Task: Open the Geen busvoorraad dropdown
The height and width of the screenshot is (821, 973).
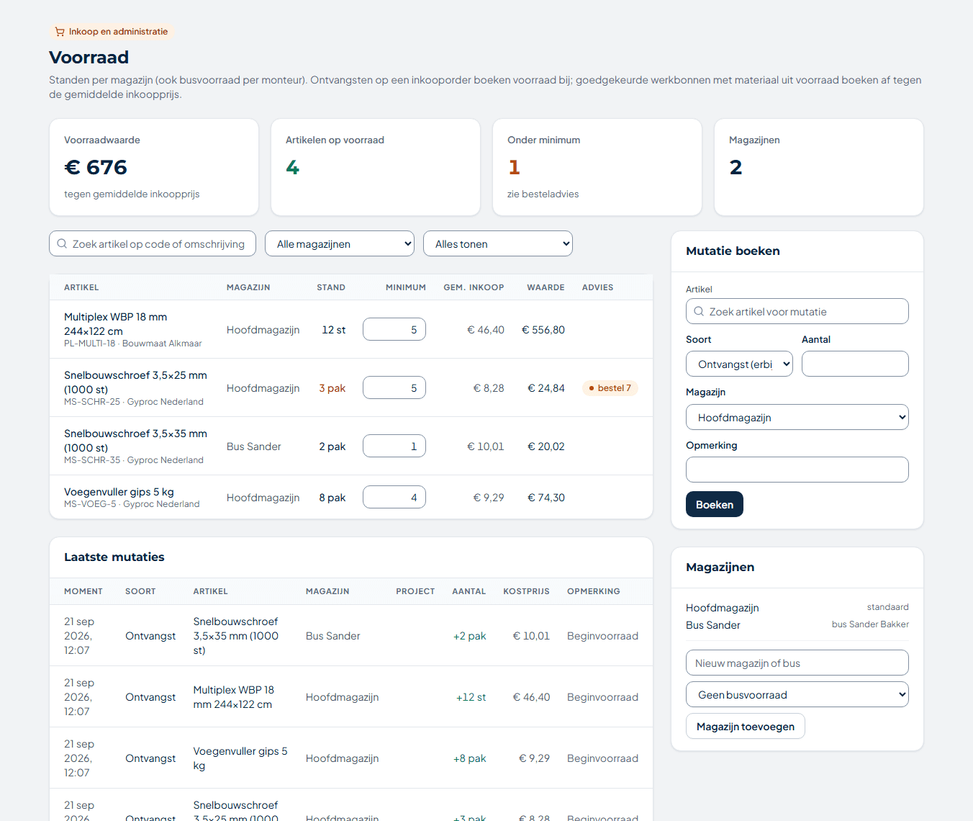Action: point(797,694)
